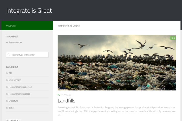The width and height of the screenshot is (182, 121).
Task: Open the Assesment link under Important
Action: 14,42
